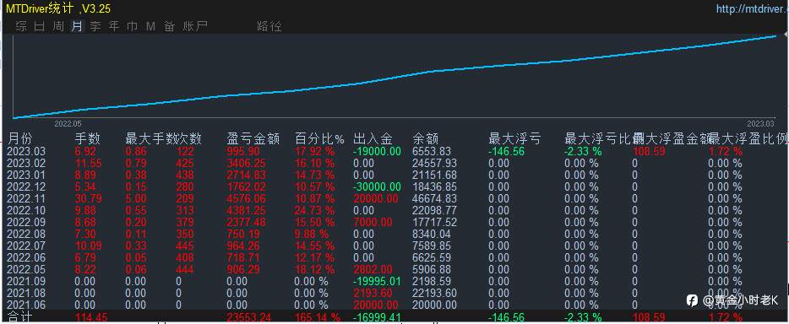Screen dimensions: 789x324
Task: Select the 2022.06 month row label
Action: click(26, 257)
